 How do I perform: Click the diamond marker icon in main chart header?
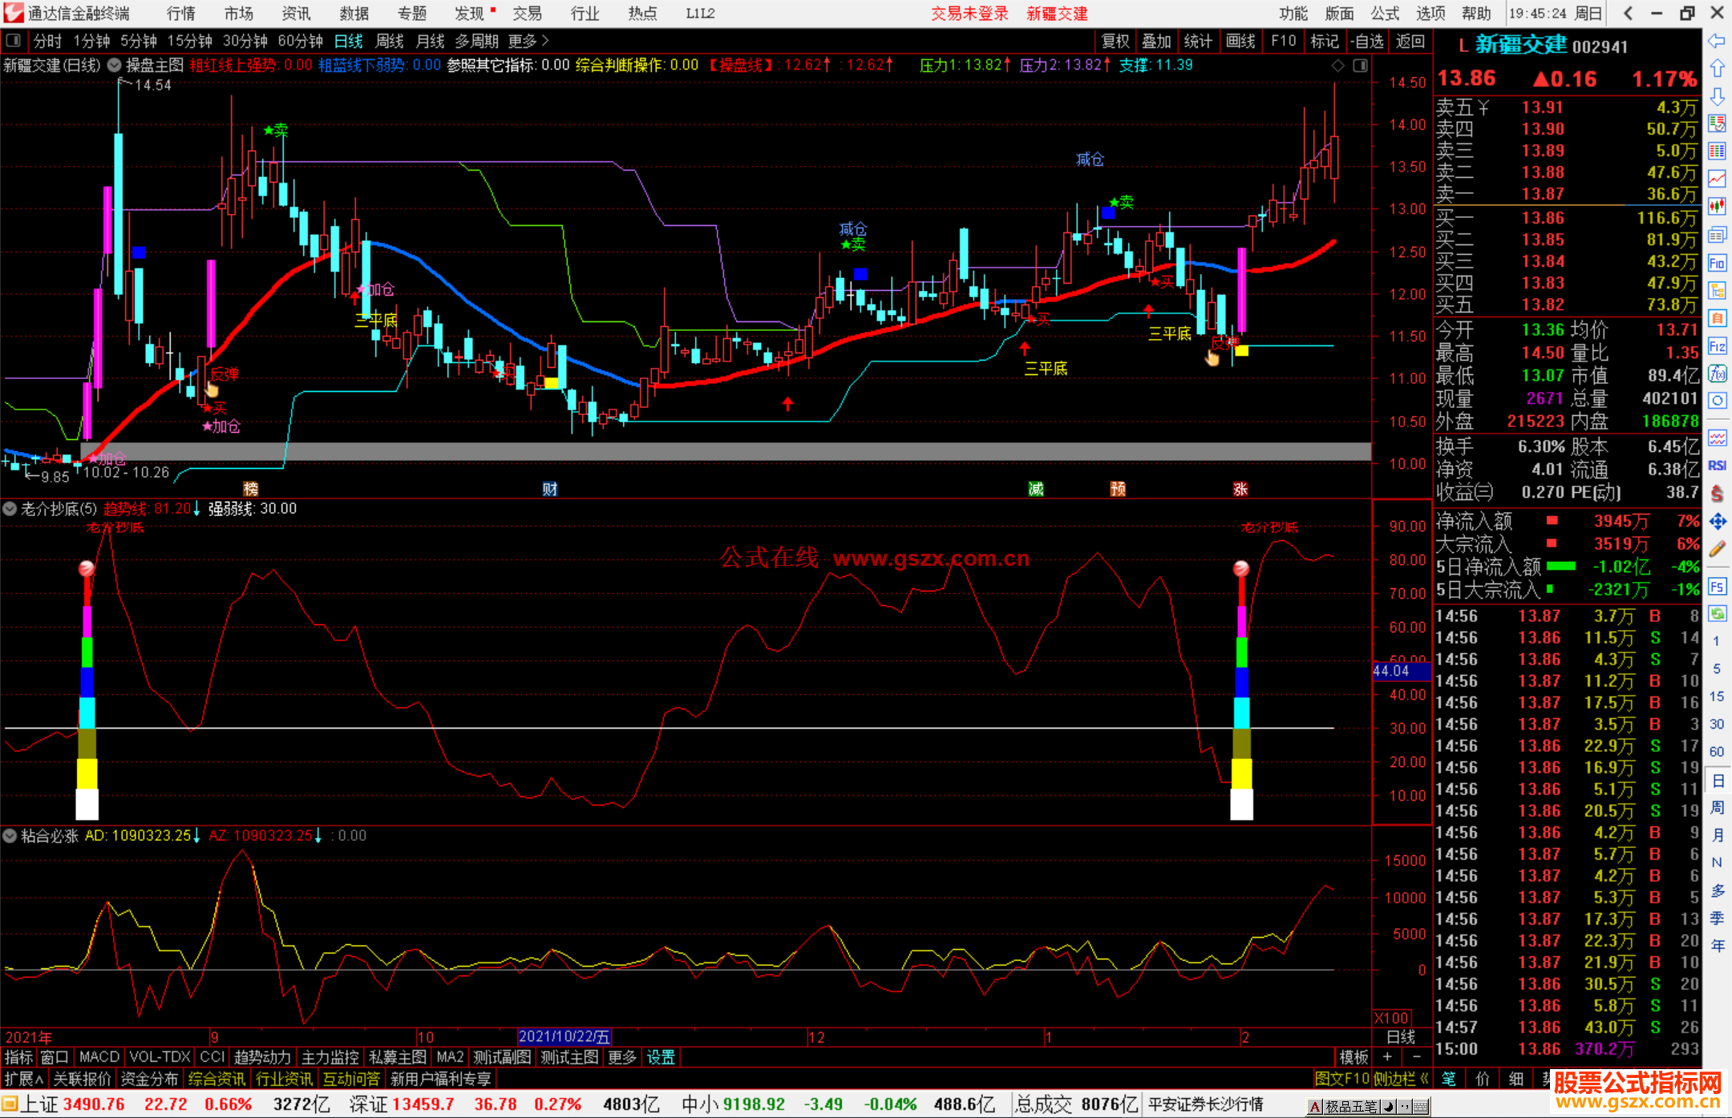tap(1337, 65)
